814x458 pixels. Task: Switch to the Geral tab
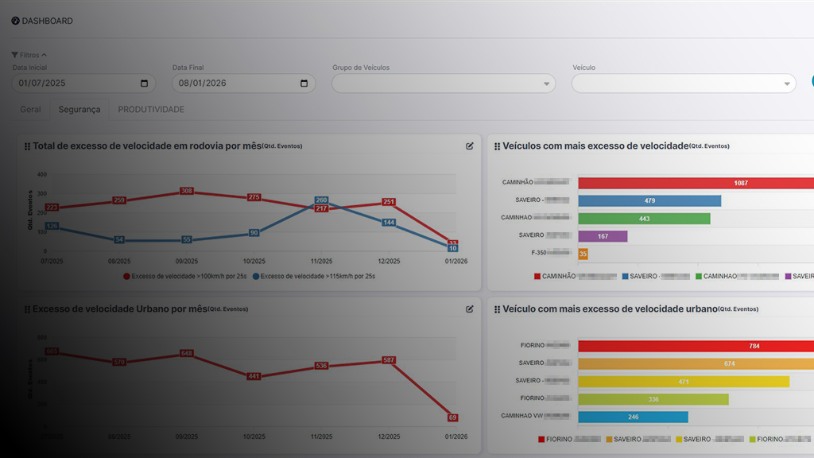(x=30, y=109)
